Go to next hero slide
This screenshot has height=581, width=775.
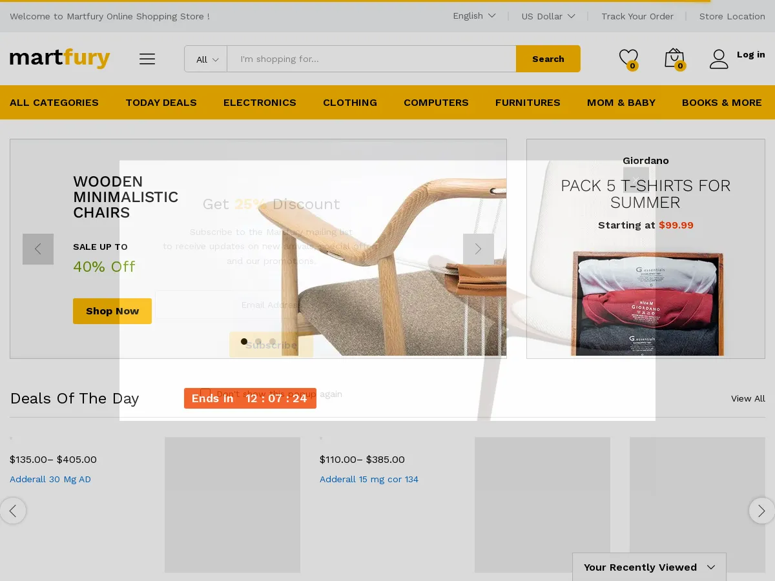(x=478, y=249)
